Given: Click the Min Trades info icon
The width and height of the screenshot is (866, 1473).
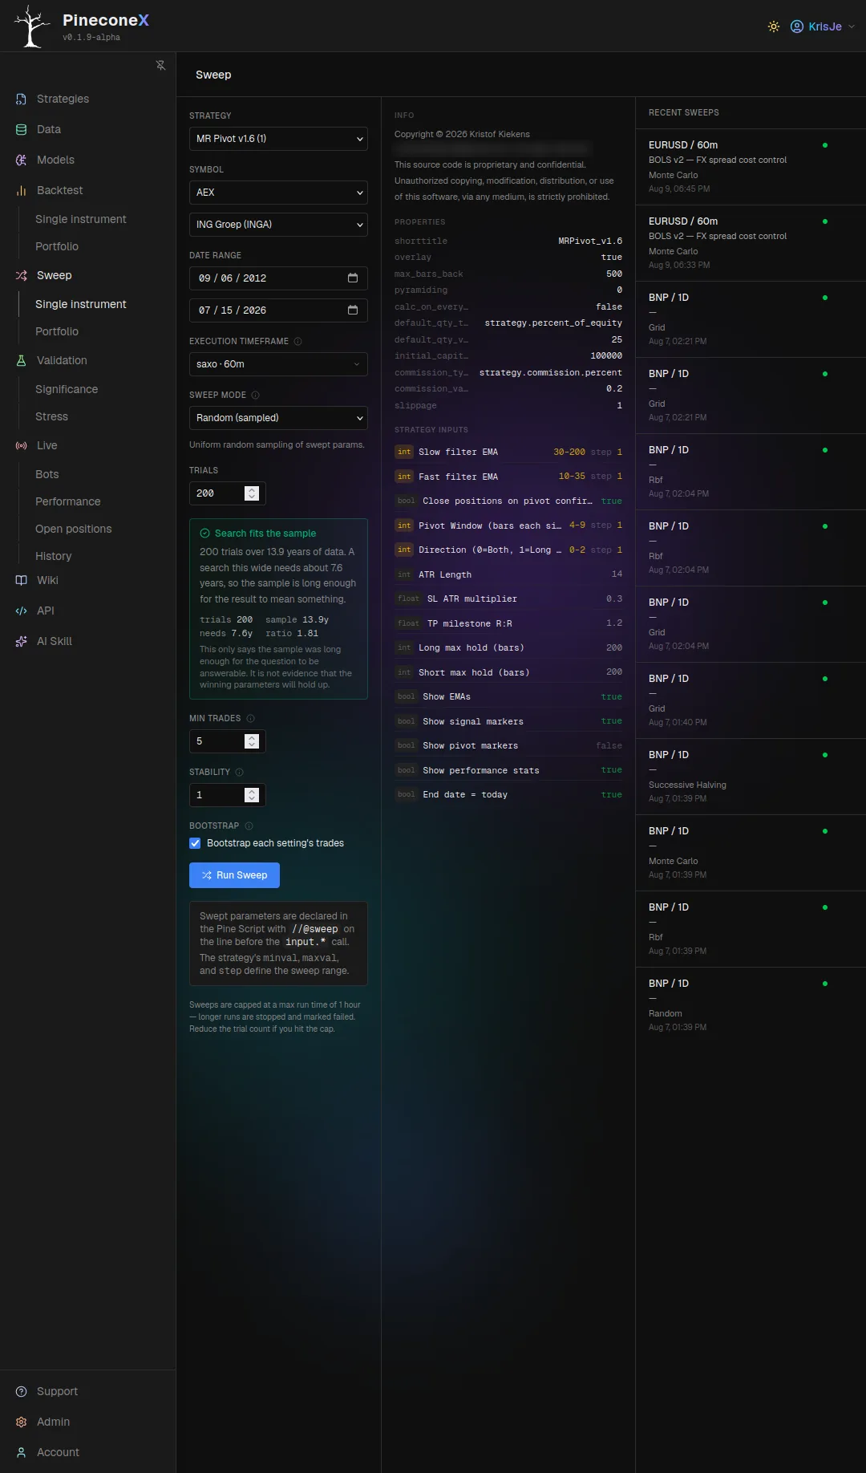Looking at the screenshot, I should [x=250, y=718].
